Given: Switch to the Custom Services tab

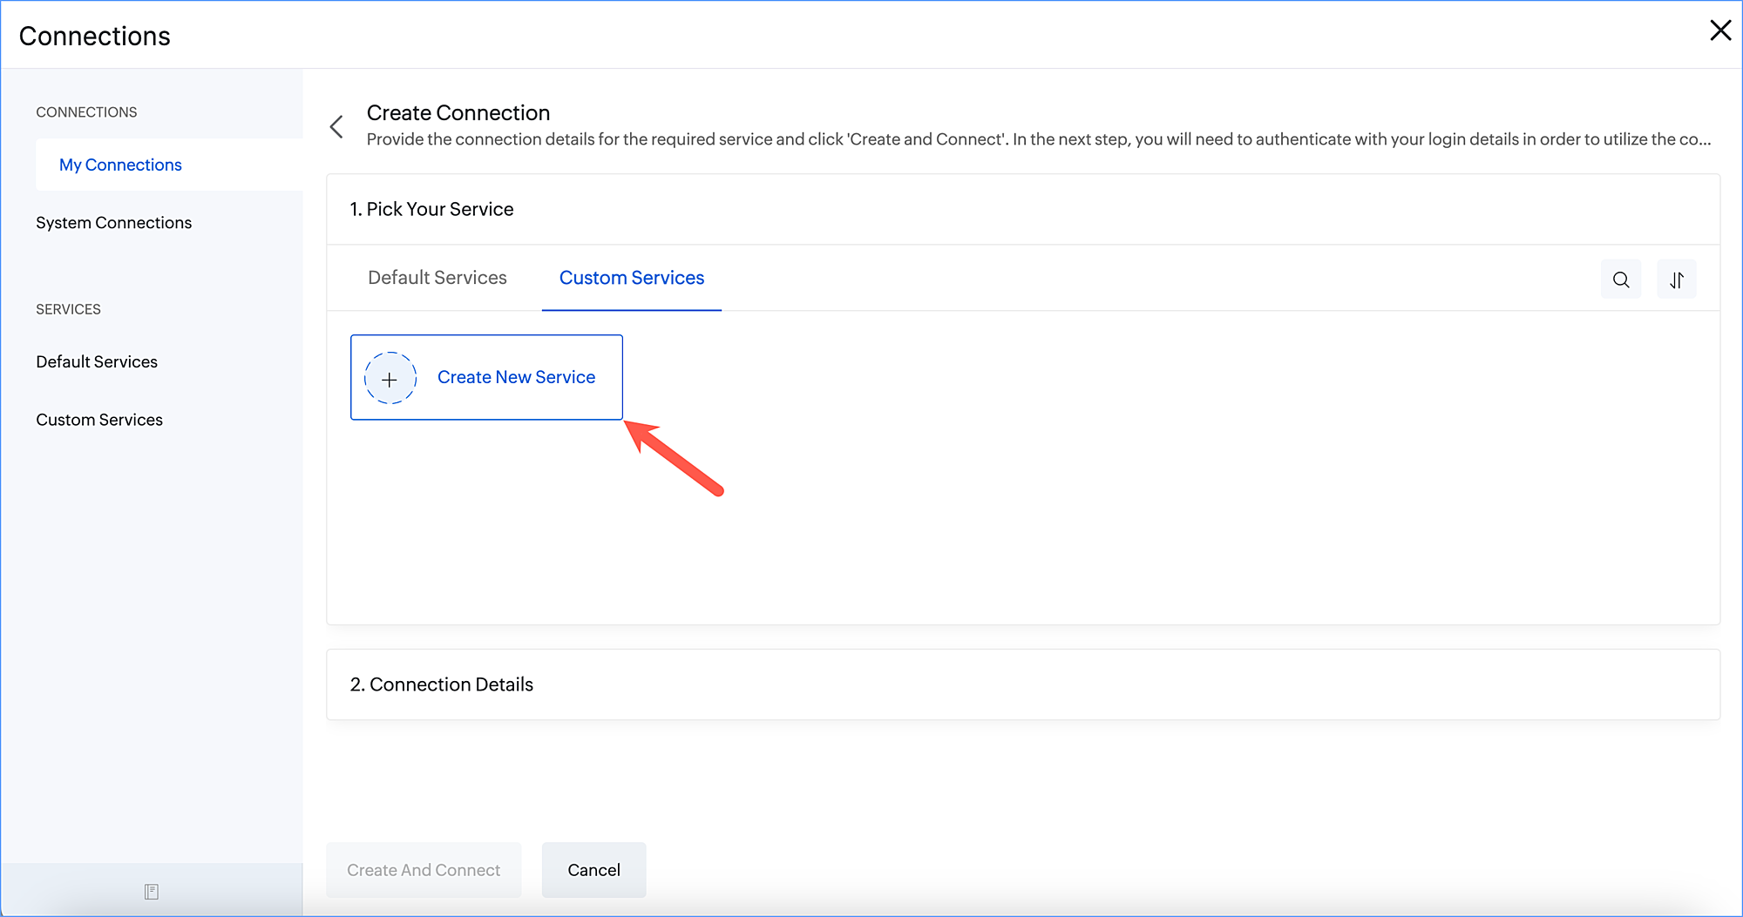Looking at the screenshot, I should click(x=631, y=278).
